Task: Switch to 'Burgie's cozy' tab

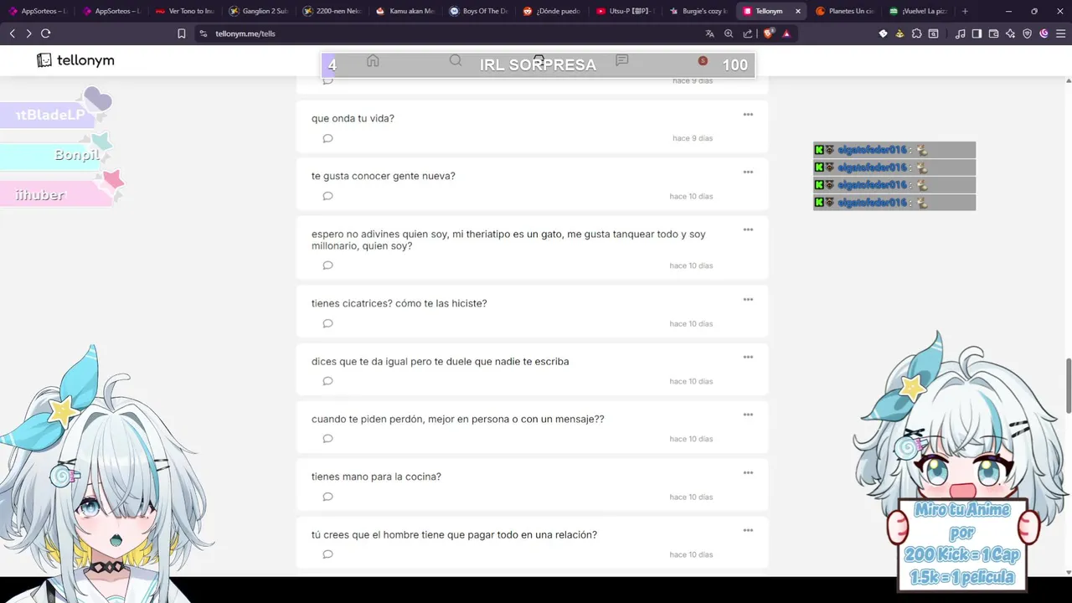Action: click(699, 11)
